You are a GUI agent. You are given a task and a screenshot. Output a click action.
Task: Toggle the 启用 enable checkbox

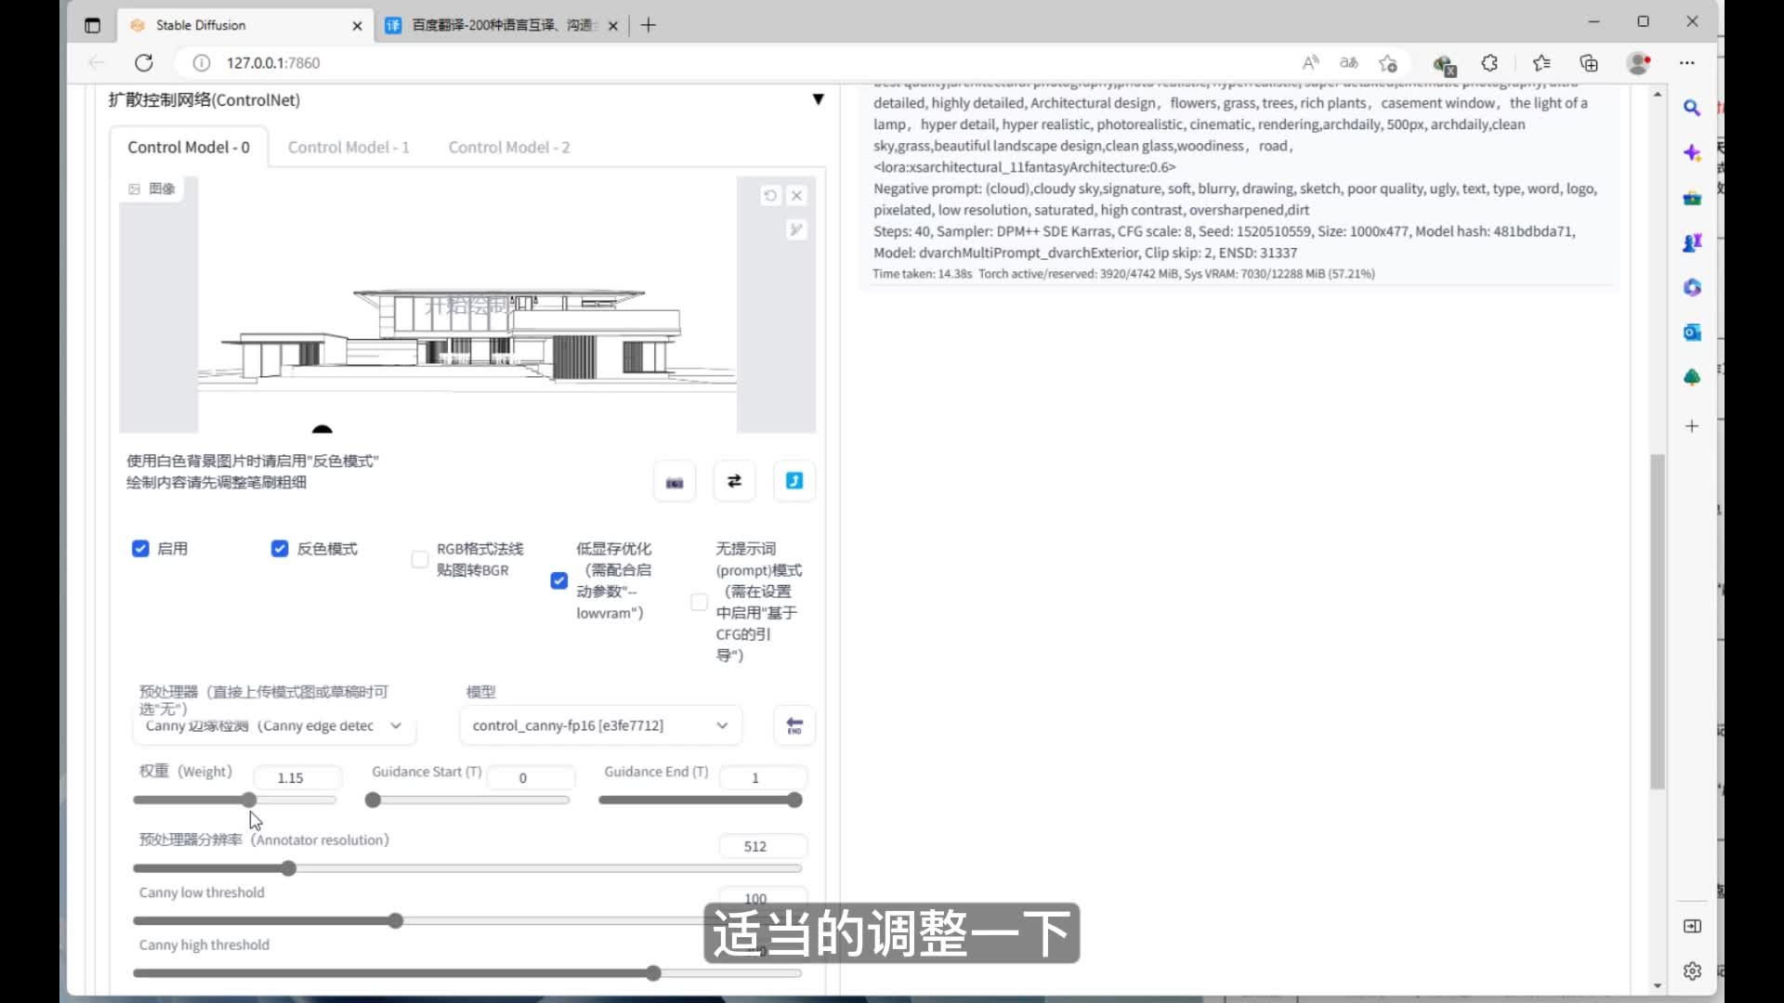coord(140,549)
